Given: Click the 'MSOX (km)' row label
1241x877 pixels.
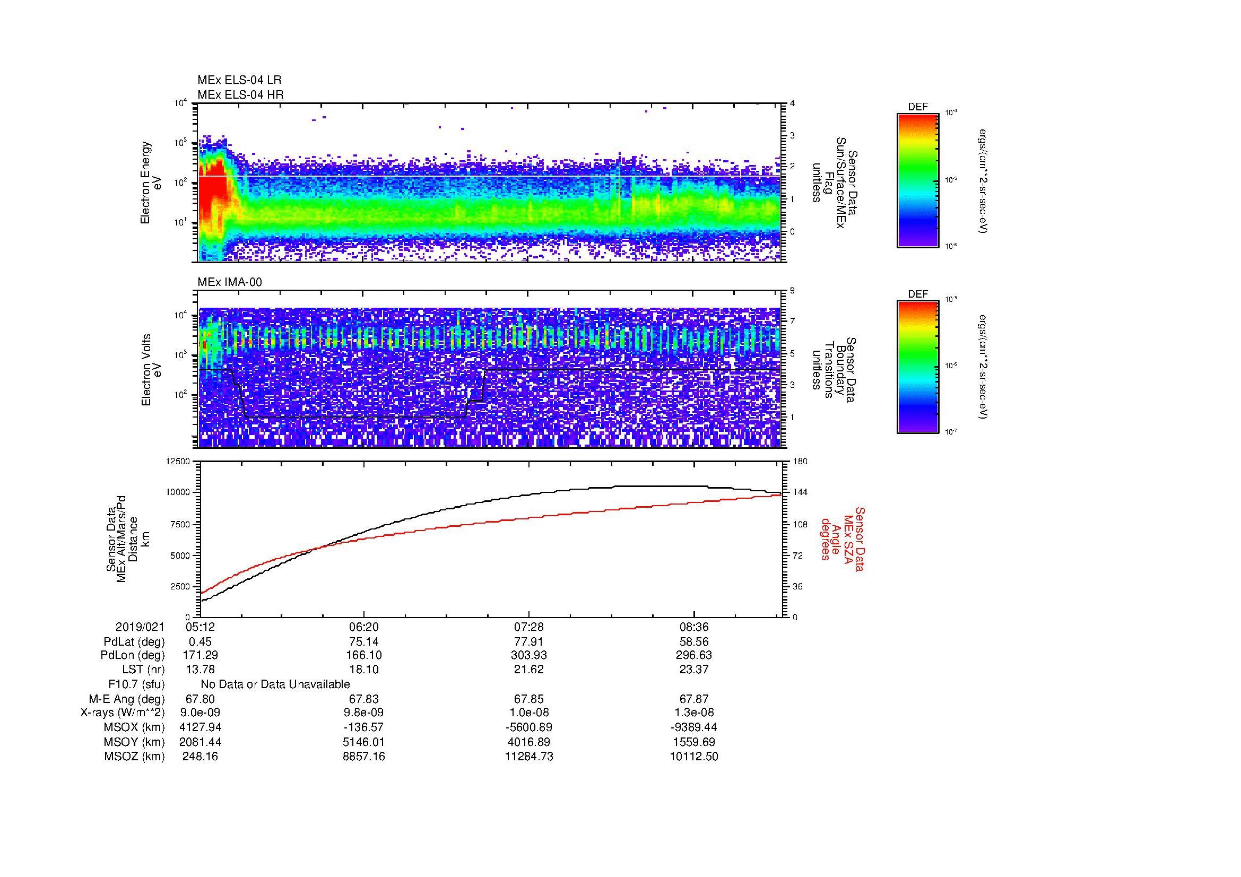Looking at the screenshot, I should point(134,727).
